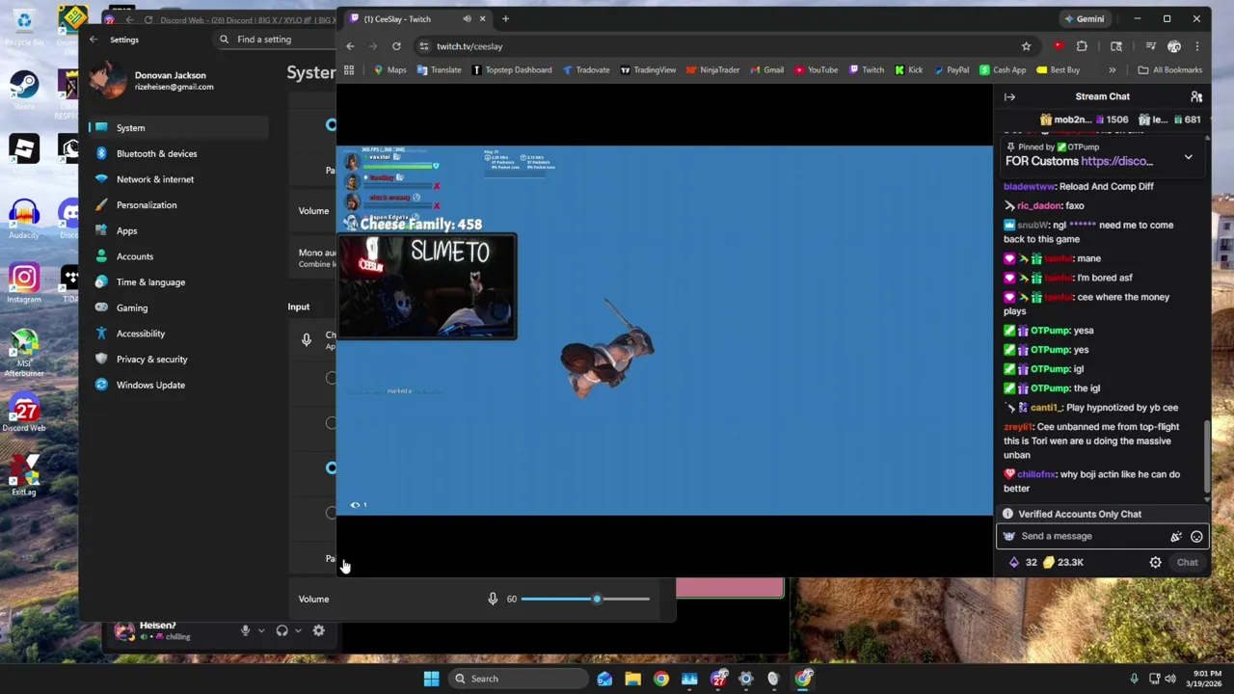Open the Chrome apps grid icon
This screenshot has width=1234, height=694.
click(349, 69)
